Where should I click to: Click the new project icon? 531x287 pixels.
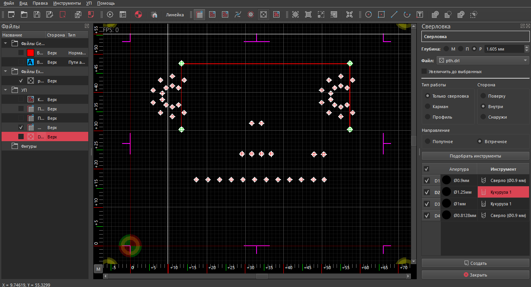coord(11,14)
